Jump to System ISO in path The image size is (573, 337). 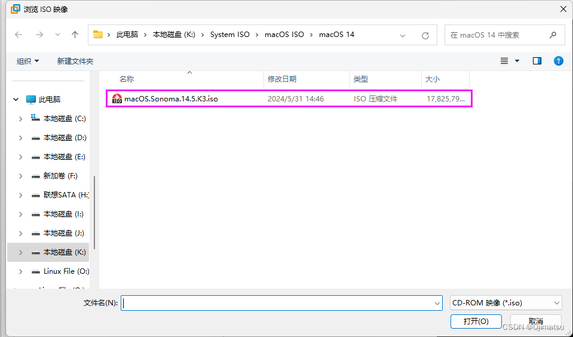click(230, 35)
